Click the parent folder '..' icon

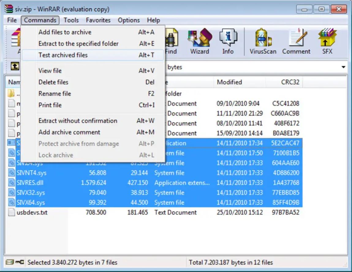point(11,93)
